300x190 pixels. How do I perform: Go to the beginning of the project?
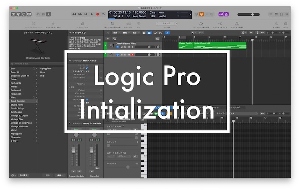(86, 14)
